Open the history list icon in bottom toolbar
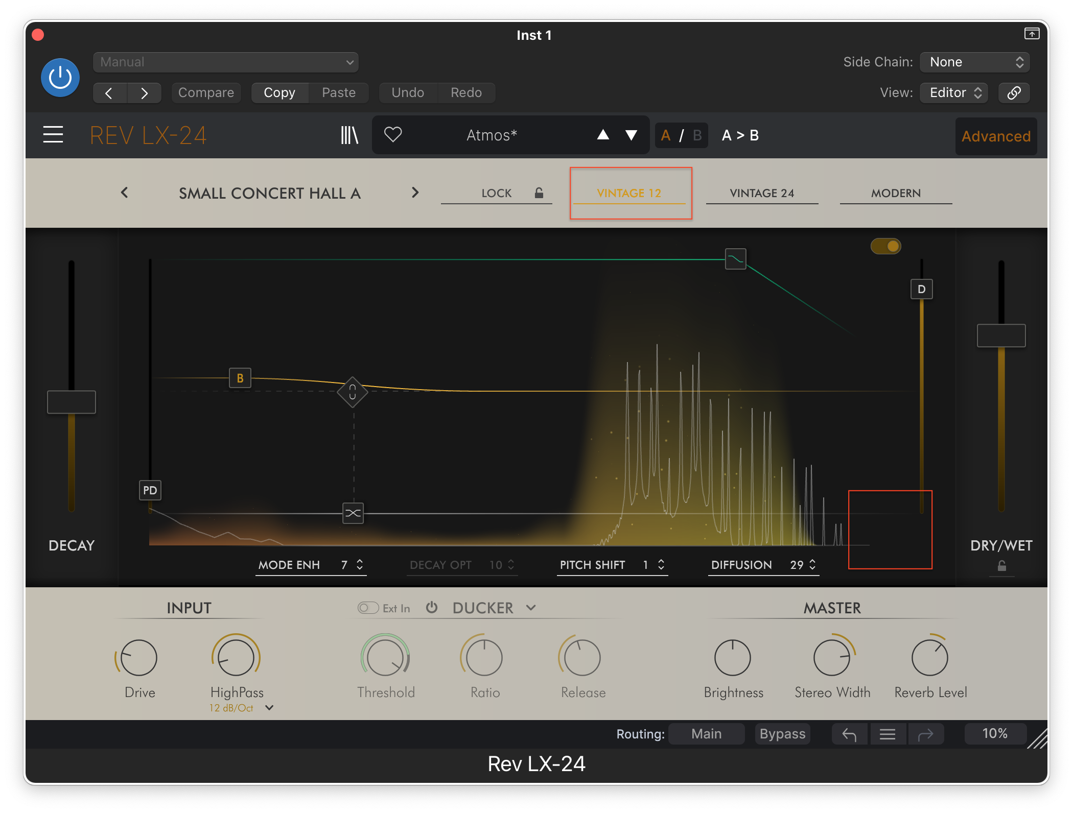This screenshot has height=813, width=1073. (x=888, y=734)
